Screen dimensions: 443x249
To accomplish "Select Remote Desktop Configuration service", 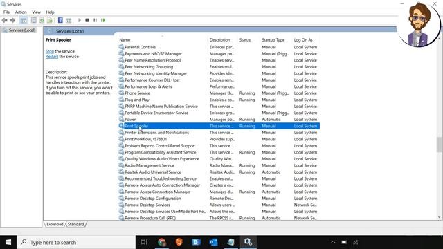I will pos(219,199).
